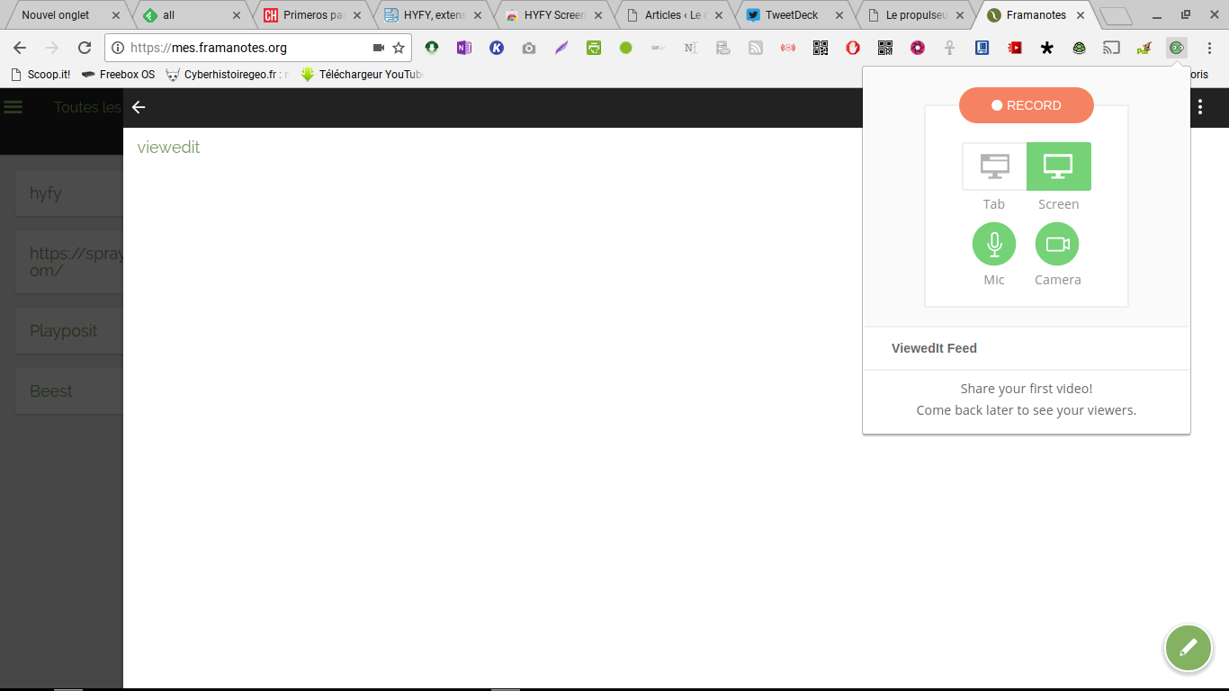This screenshot has width=1229, height=691.
Task: Click the green download arrow extension icon
Action: coord(432,48)
